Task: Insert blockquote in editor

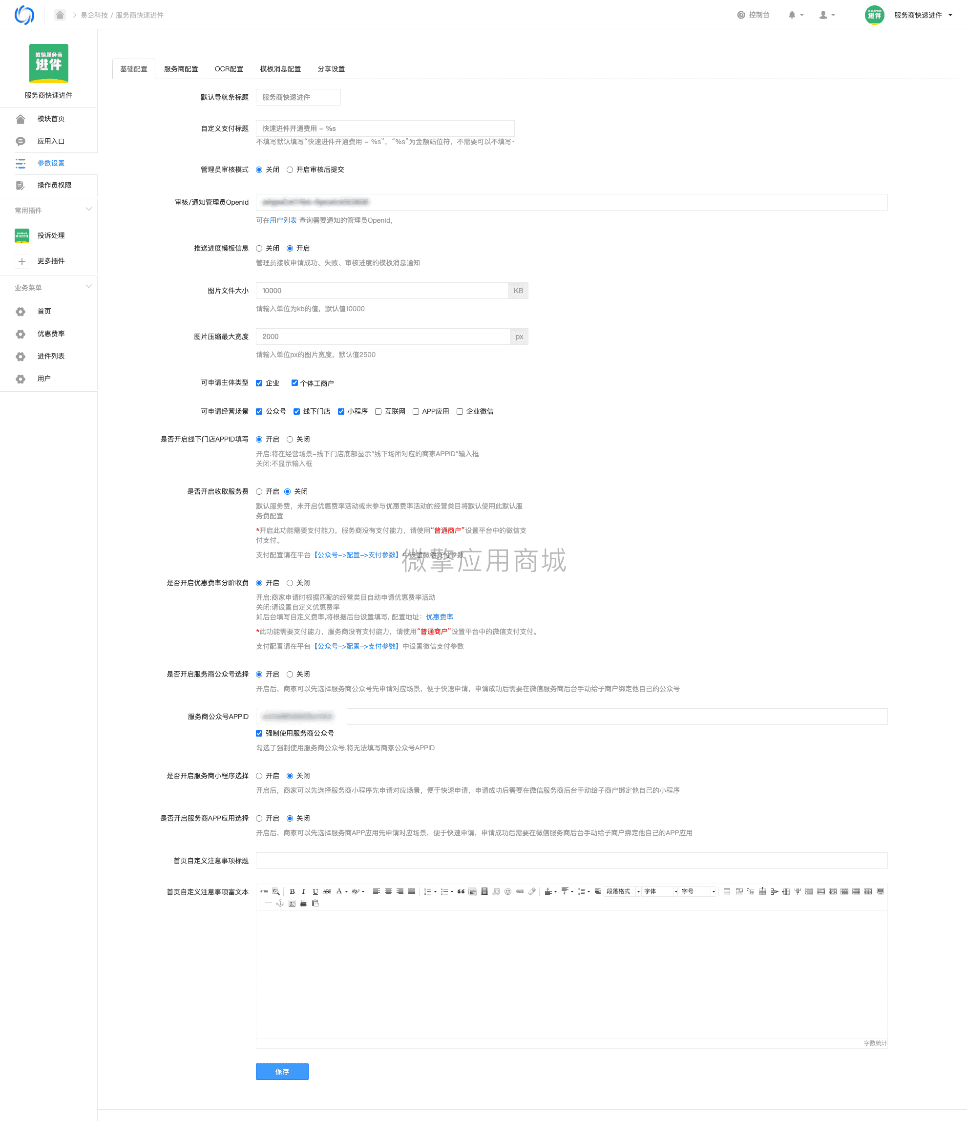Action: [x=461, y=891]
